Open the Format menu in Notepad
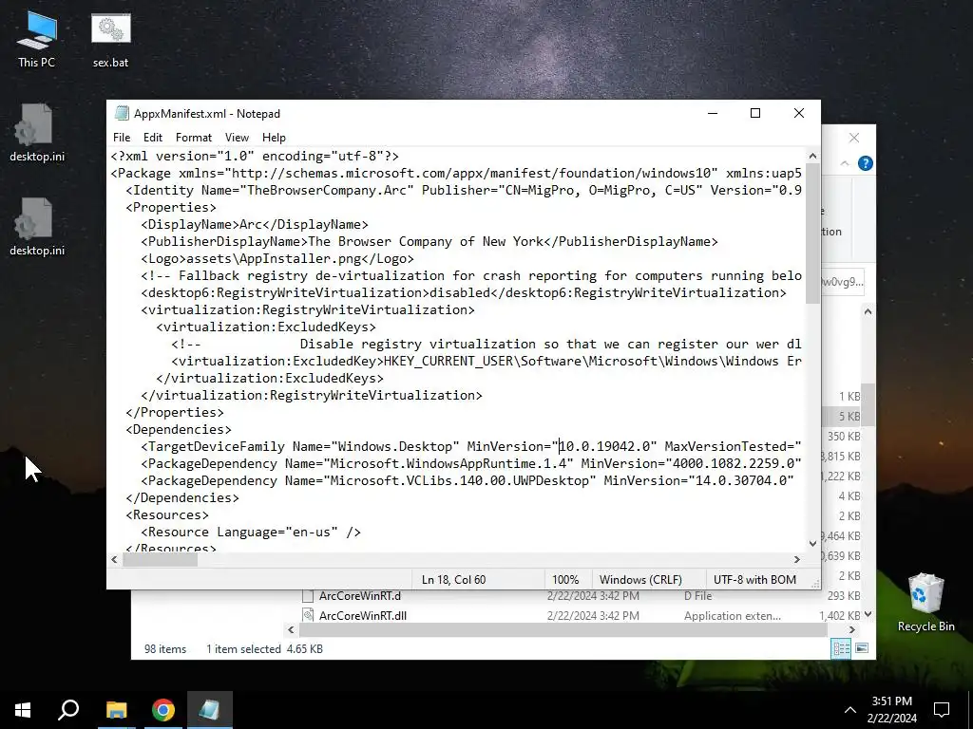This screenshot has width=973, height=729. coord(194,138)
